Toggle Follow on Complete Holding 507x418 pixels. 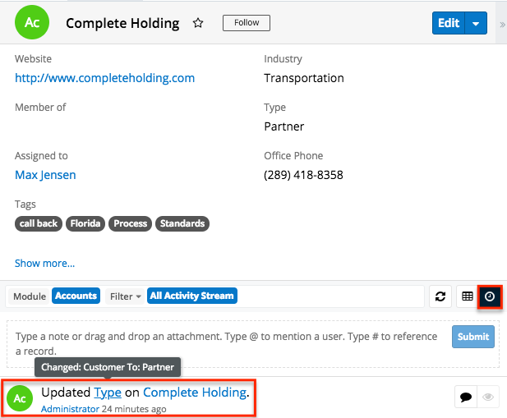click(247, 23)
